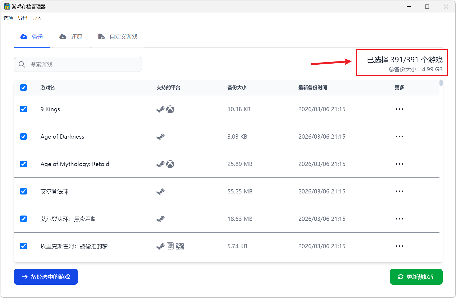The width and height of the screenshot is (456, 298).
Task: Click the backup time for Age of Darkness
Action: click(x=322, y=136)
